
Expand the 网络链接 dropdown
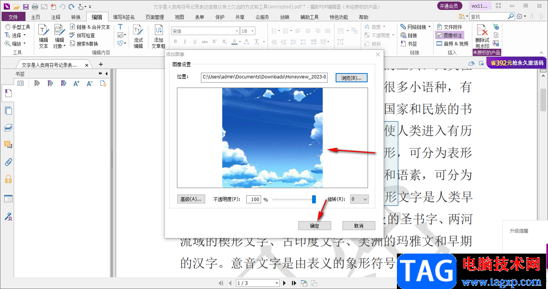(x=429, y=27)
